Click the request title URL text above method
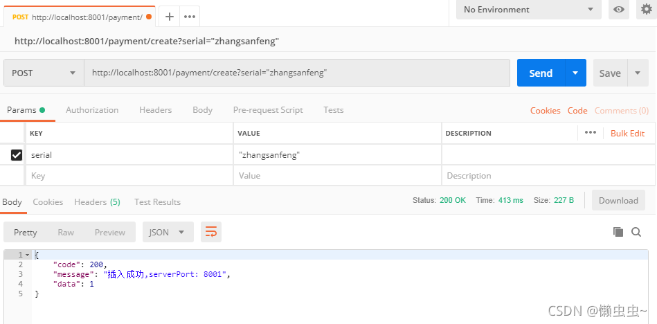The height and width of the screenshot is (324, 657). click(147, 41)
